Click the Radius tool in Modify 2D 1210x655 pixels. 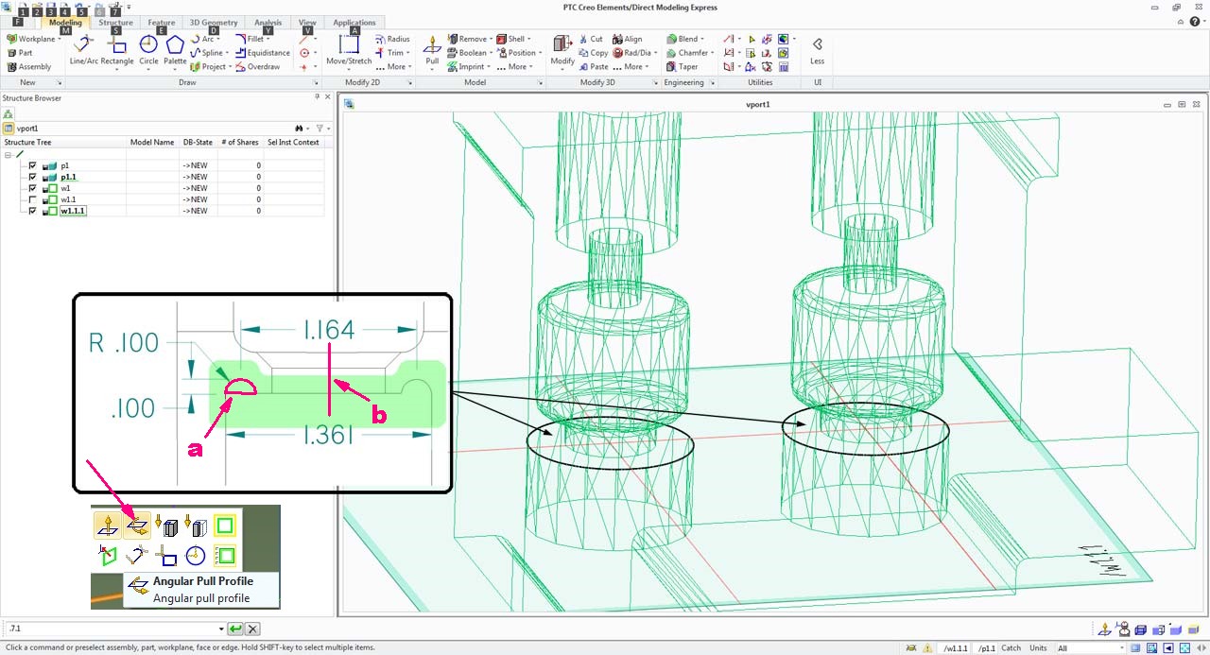(392, 40)
